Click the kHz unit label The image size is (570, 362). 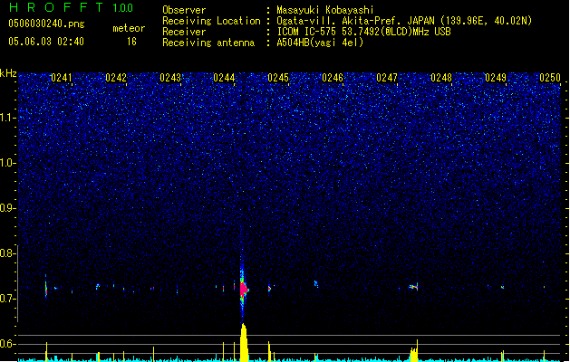tap(8, 73)
